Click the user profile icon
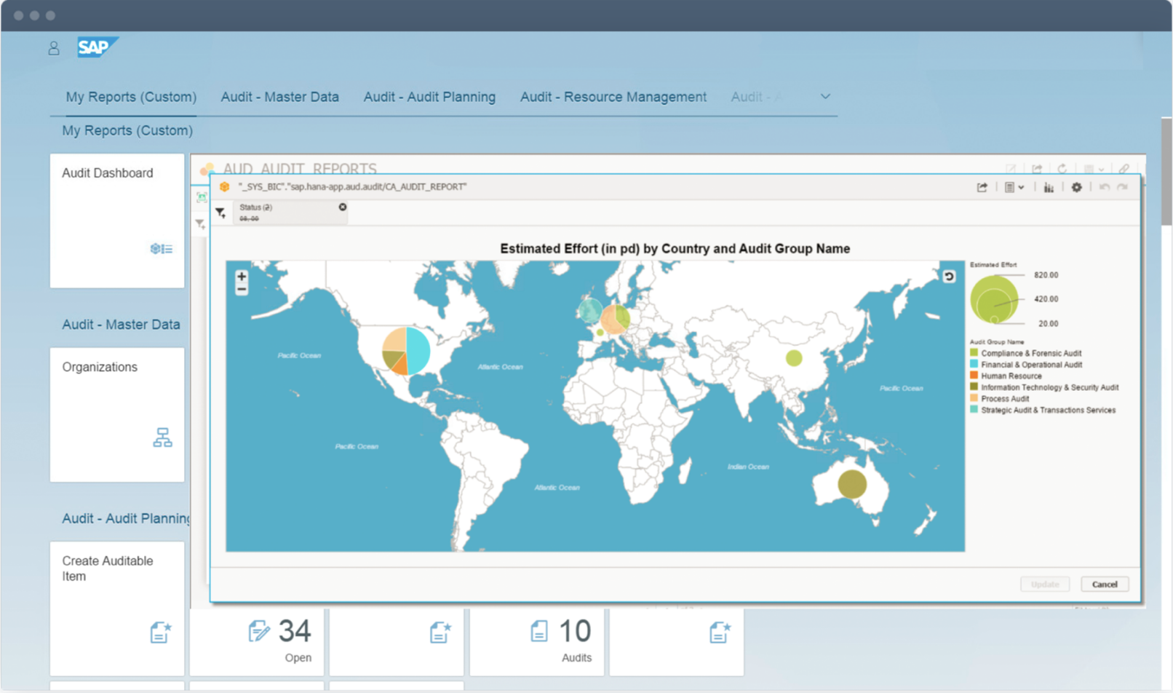1173x693 pixels. coord(54,49)
